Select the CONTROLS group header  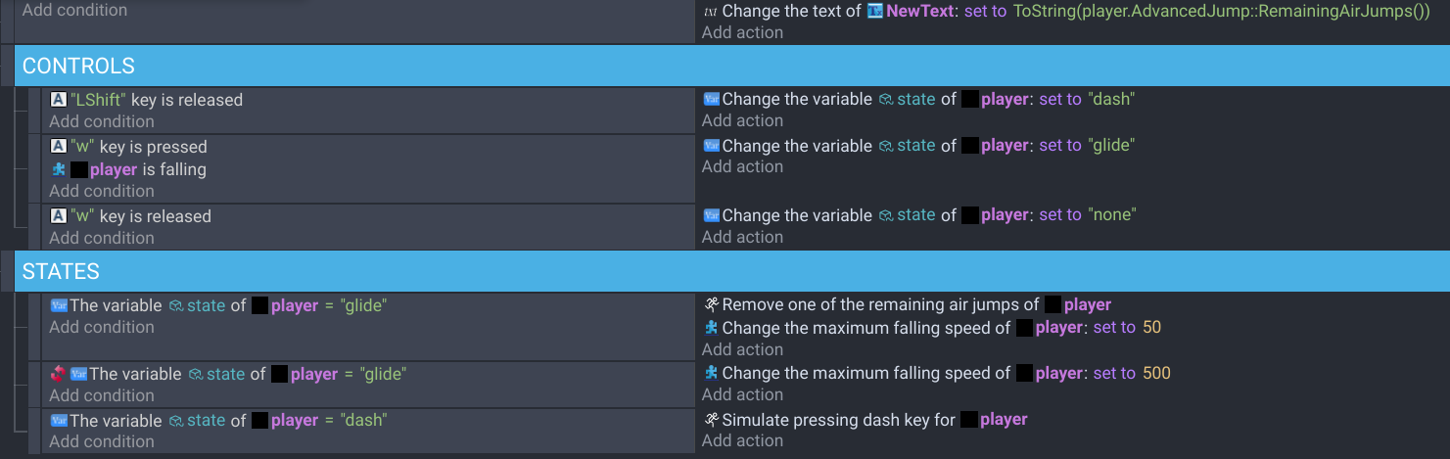(x=725, y=67)
